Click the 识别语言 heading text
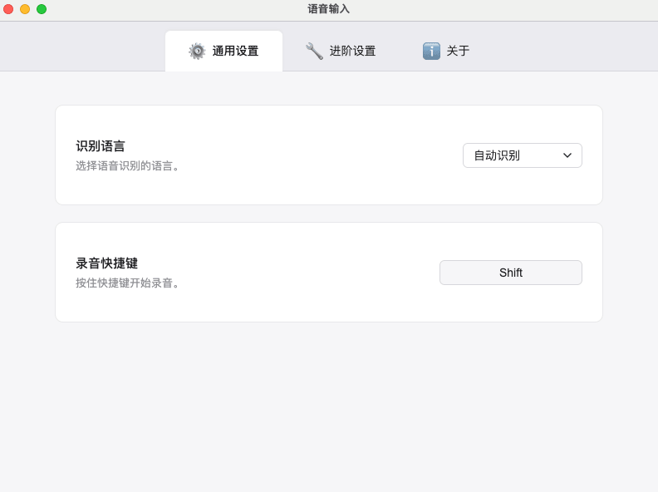The image size is (658, 492). [101, 146]
